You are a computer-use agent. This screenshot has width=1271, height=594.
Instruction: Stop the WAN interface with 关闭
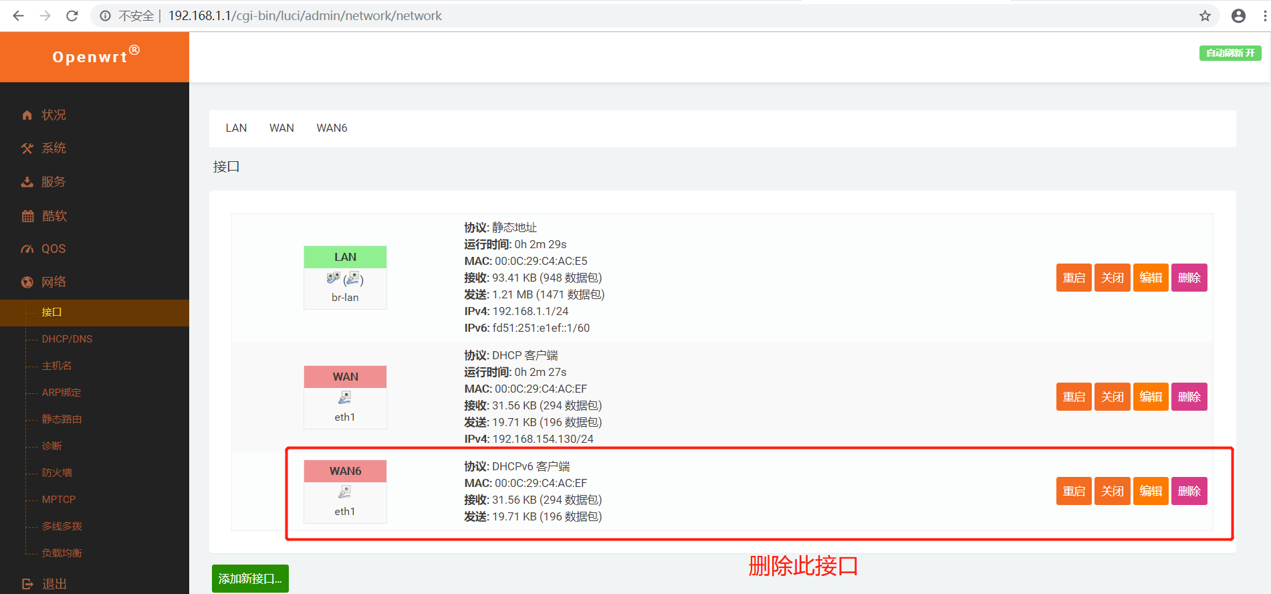click(x=1113, y=397)
